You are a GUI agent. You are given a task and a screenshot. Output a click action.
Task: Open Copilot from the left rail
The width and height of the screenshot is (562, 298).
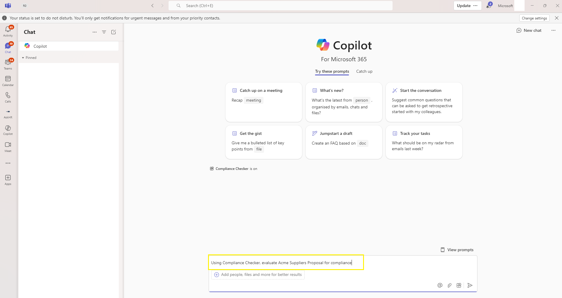pos(8,130)
